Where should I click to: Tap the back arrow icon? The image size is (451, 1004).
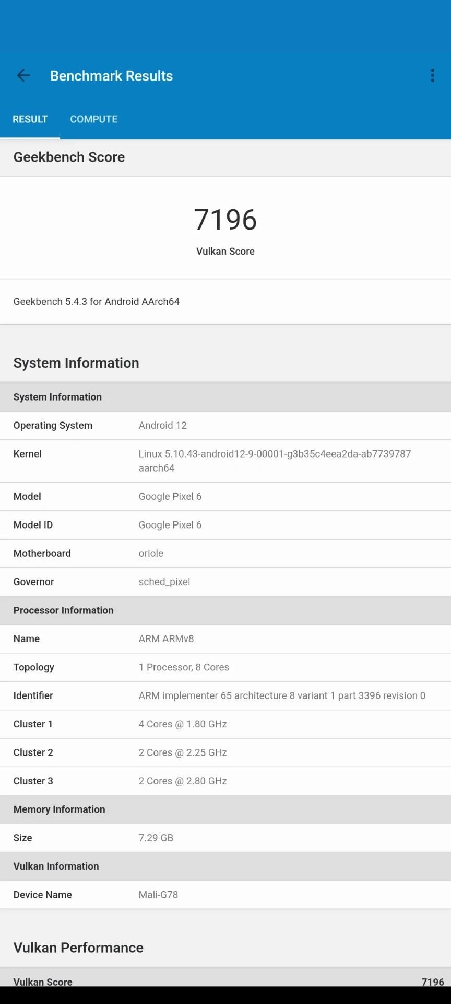point(23,76)
